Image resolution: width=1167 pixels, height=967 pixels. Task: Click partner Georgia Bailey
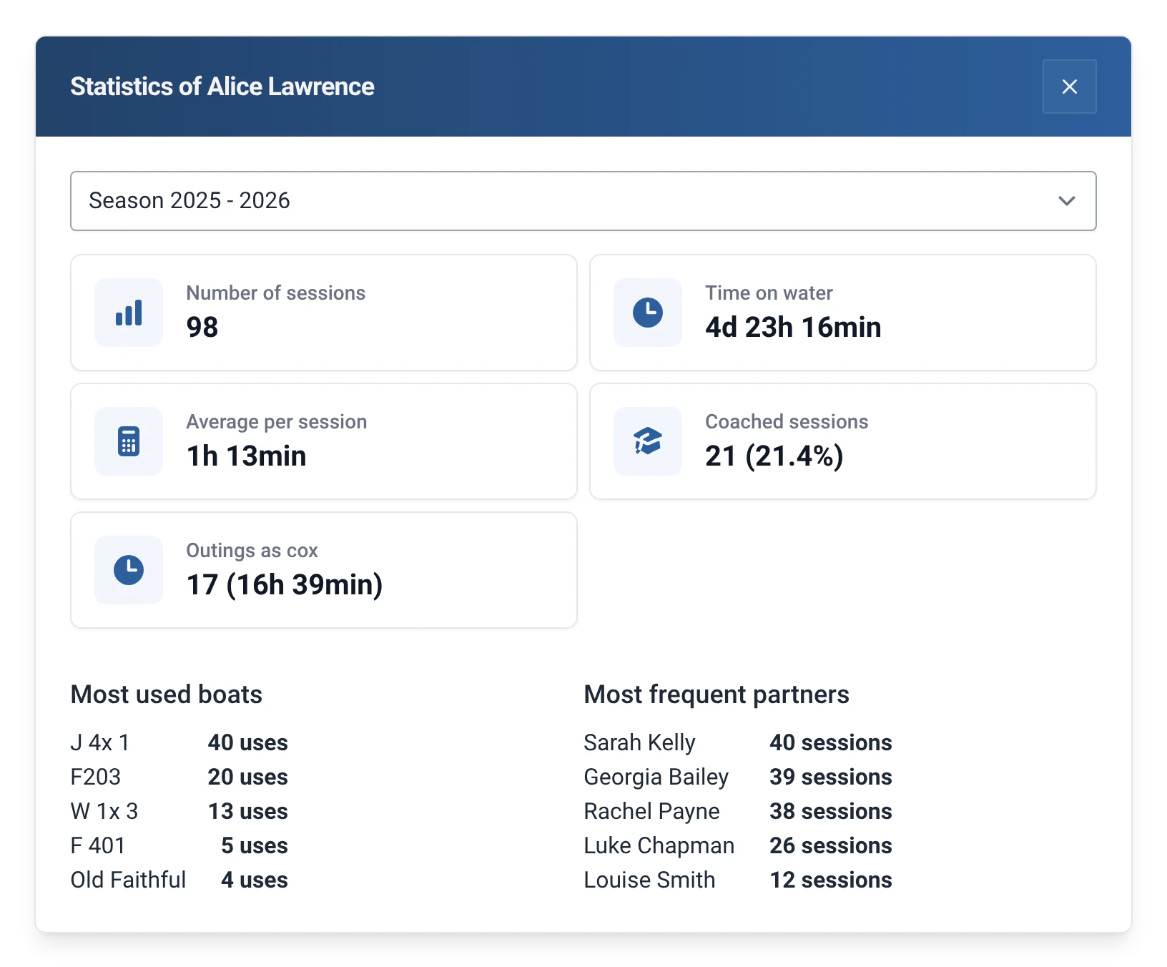[x=656, y=777]
